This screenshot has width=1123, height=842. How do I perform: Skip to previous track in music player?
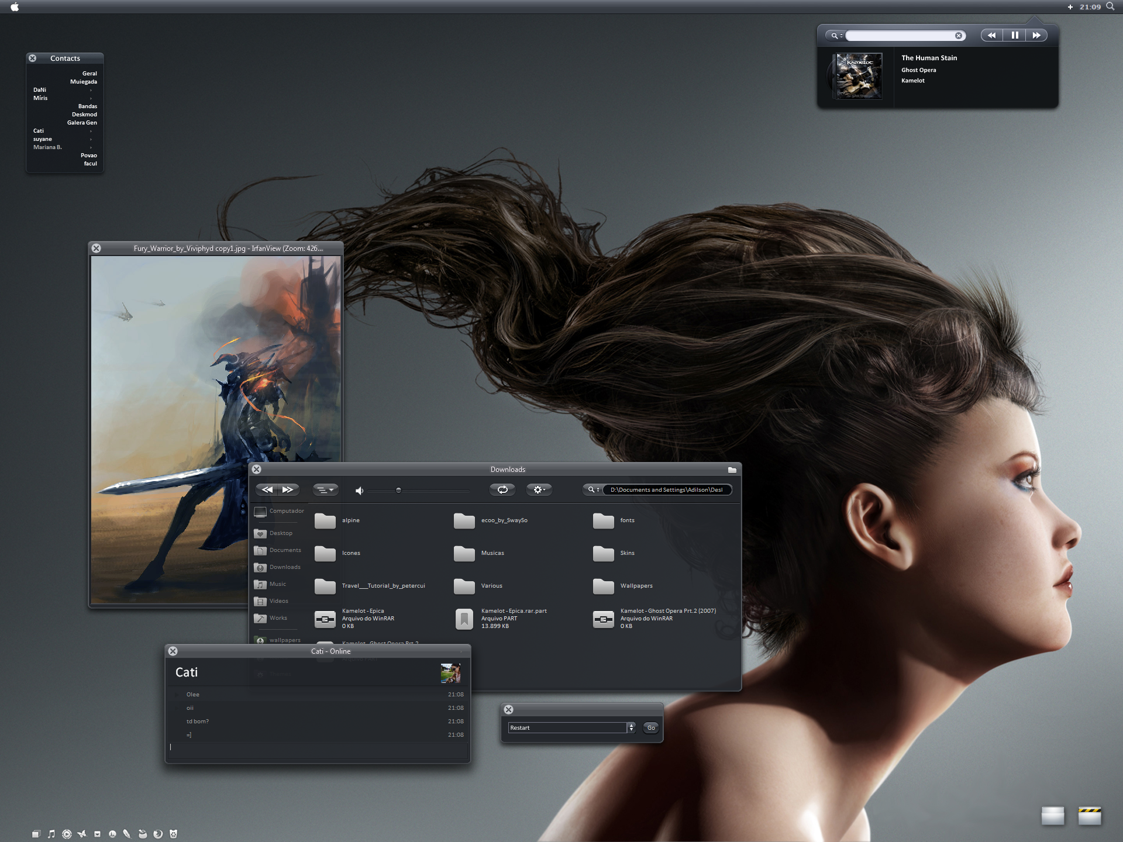coord(991,35)
